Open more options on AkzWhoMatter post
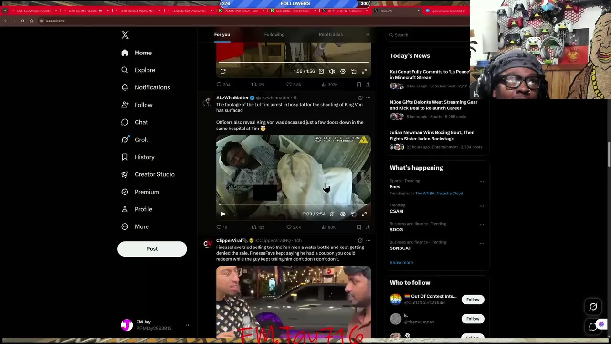 368,98
